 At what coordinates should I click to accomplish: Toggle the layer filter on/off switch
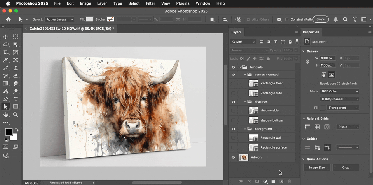point(297,42)
